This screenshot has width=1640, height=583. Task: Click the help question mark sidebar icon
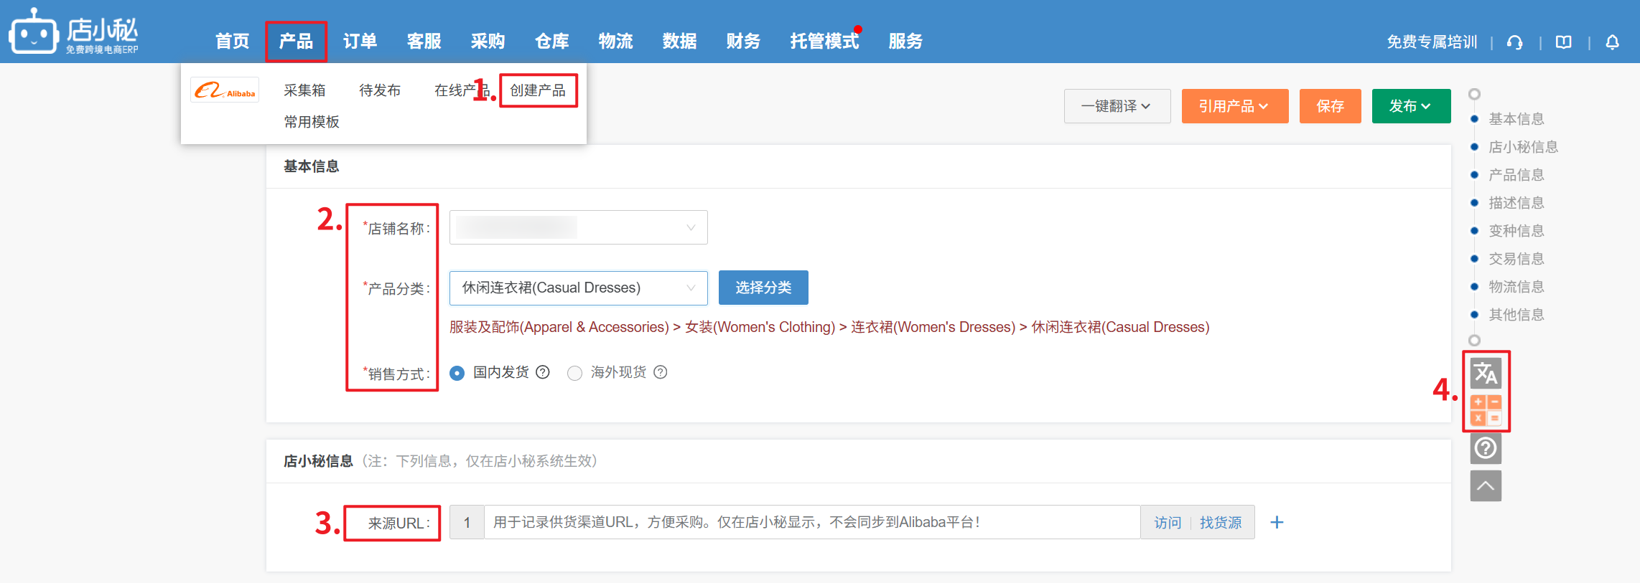click(1485, 448)
